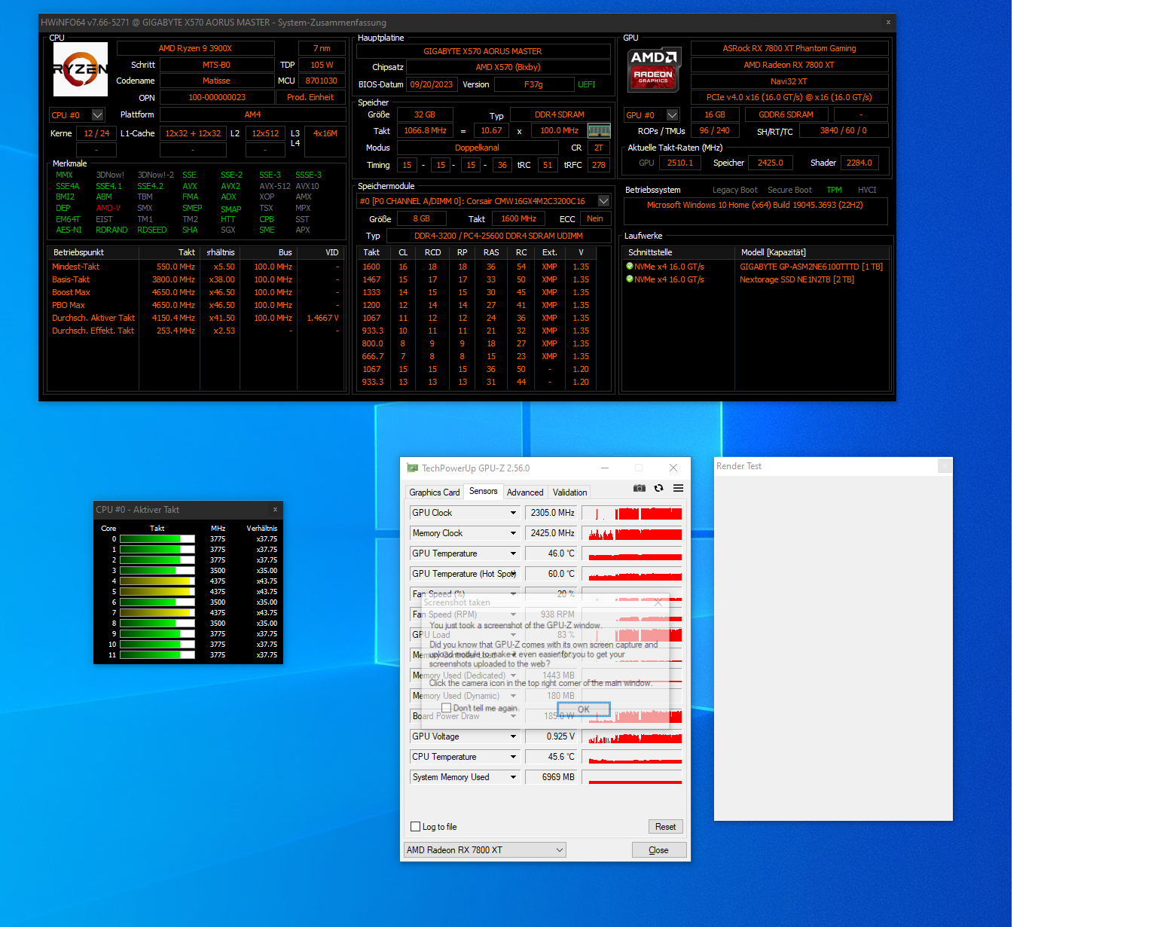1157x927 pixels.
Task: Click the GPU Voltage sensor graph
Action: (632, 736)
